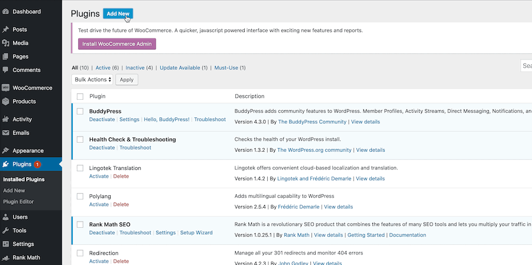Click the Comments speech bubble icon
Image resolution: width=532 pixels, height=265 pixels.
click(6, 70)
